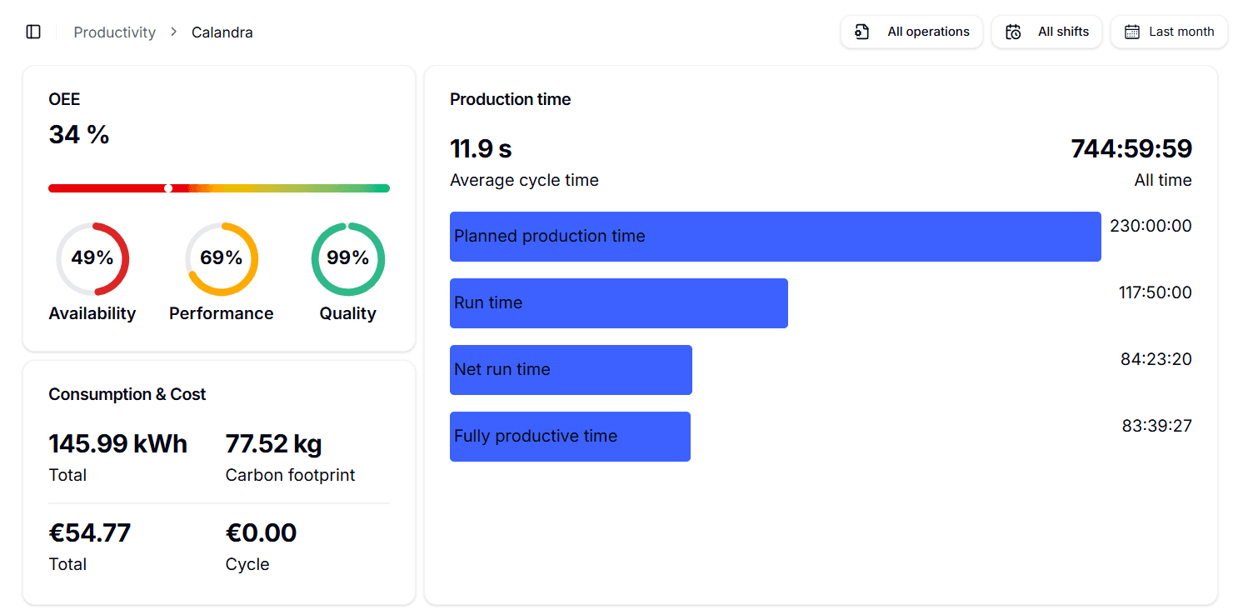Click the shifts calendar-clock icon

point(1013,32)
